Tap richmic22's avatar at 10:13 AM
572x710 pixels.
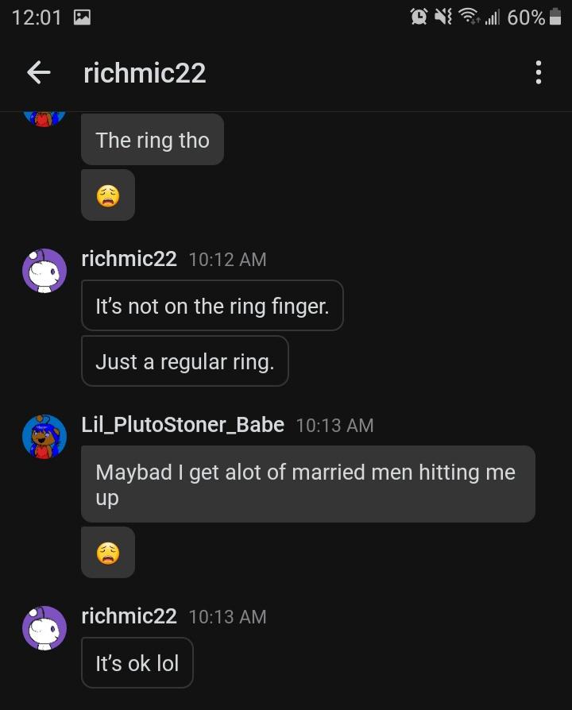point(44,628)
